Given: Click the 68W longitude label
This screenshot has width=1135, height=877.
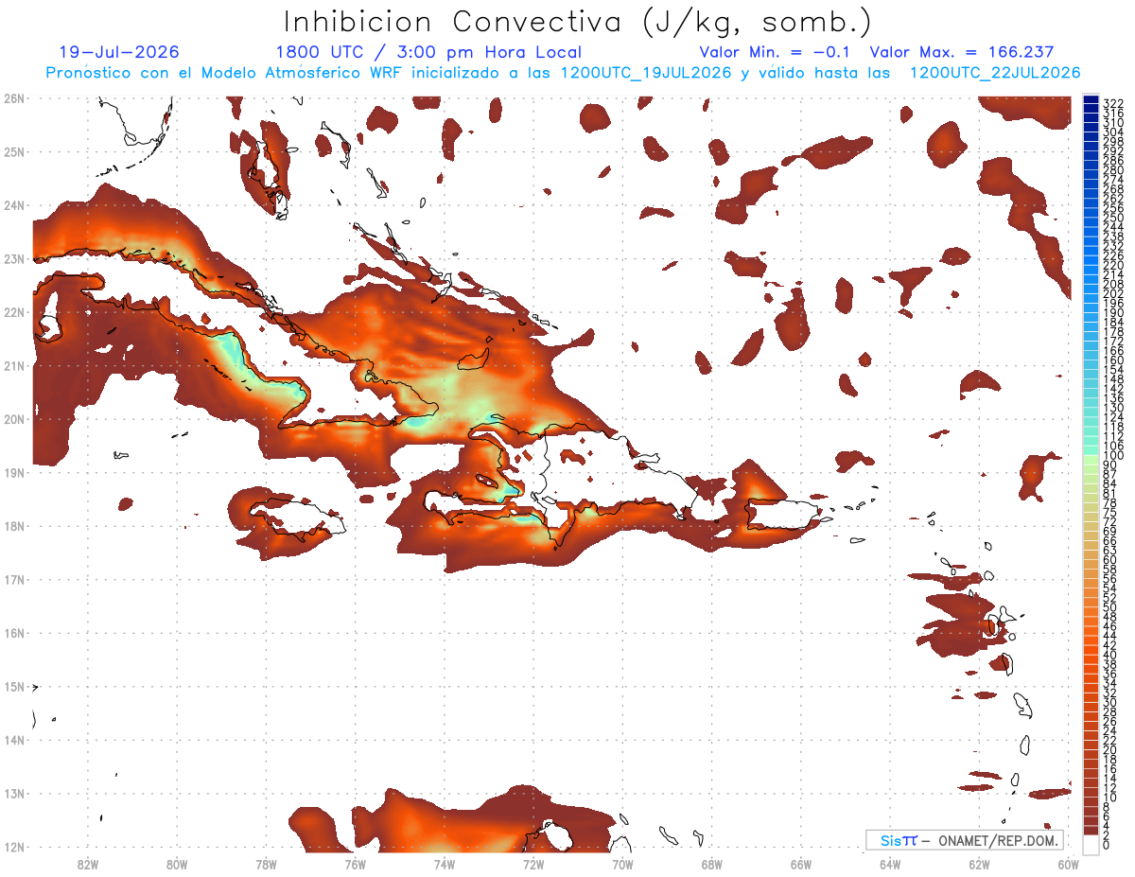Looking at the screenshot, I should [712, 864].
